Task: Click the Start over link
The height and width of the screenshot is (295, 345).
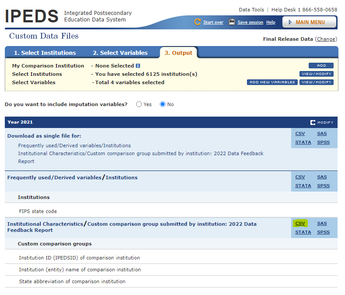Action: [213, 22]
